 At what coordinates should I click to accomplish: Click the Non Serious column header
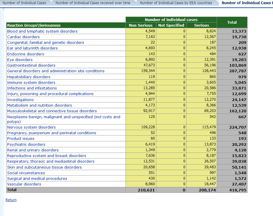(x=141, y=25)
